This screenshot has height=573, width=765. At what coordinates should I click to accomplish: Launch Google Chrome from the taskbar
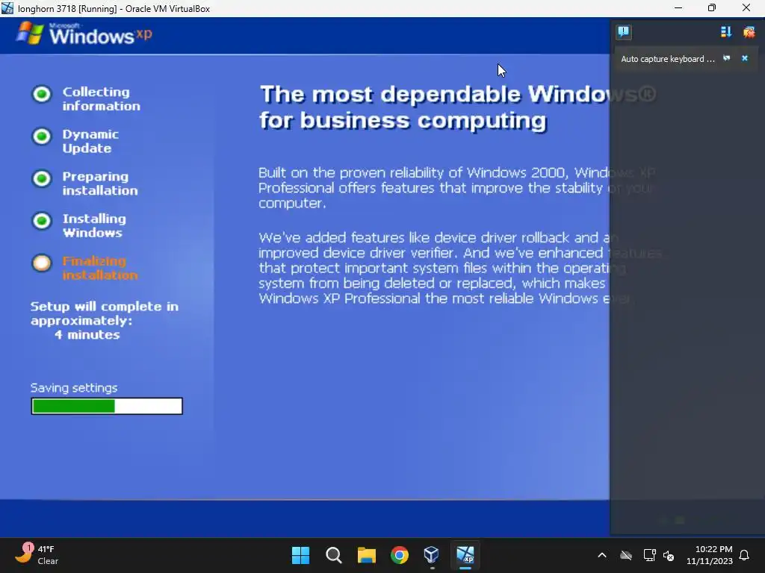click(400, 555)
